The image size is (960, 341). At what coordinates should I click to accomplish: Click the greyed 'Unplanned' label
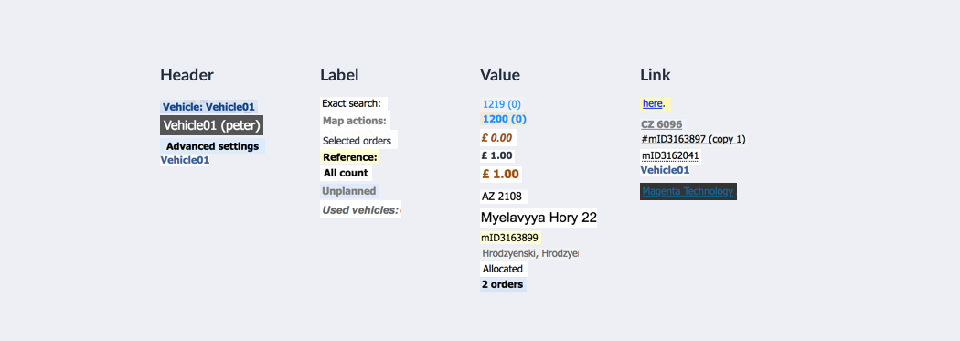coord(349,191)
